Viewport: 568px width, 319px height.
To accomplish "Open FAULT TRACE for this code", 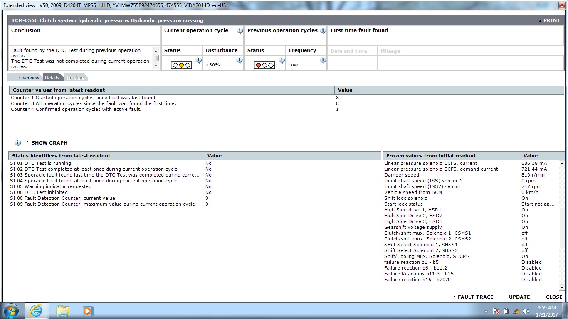I will click(475, 297).
